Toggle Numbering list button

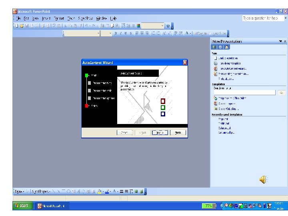click(x=153, y=33)
